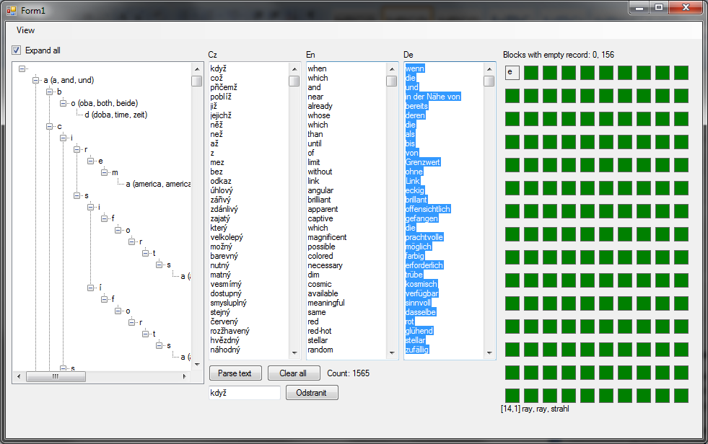The width and height of the screenshot is (708, 444).
Task: Select 'velkolepý' in the Cz list
Action: point(227,237)
